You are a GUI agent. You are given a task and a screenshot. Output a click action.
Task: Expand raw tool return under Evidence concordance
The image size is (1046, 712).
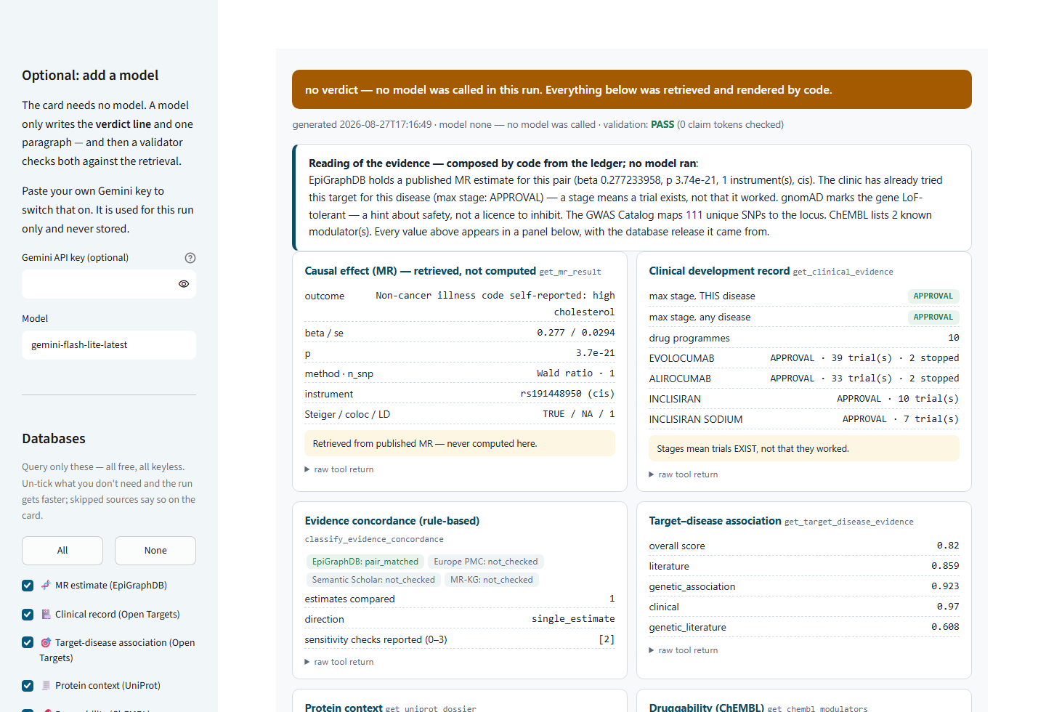click(339, 662)
